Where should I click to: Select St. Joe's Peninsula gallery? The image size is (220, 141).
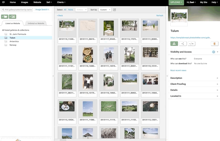click(x=18, y=34)
